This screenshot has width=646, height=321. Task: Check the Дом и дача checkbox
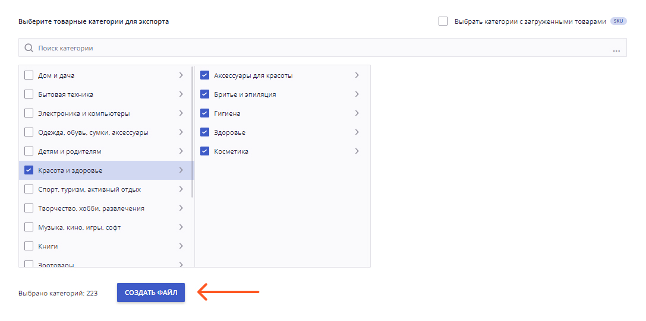click(x=29, y=75)
